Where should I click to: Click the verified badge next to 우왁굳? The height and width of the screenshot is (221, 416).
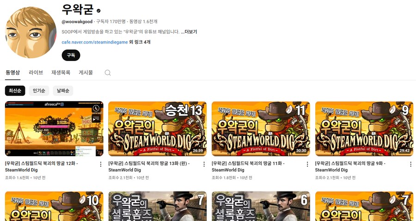(99, 11)
